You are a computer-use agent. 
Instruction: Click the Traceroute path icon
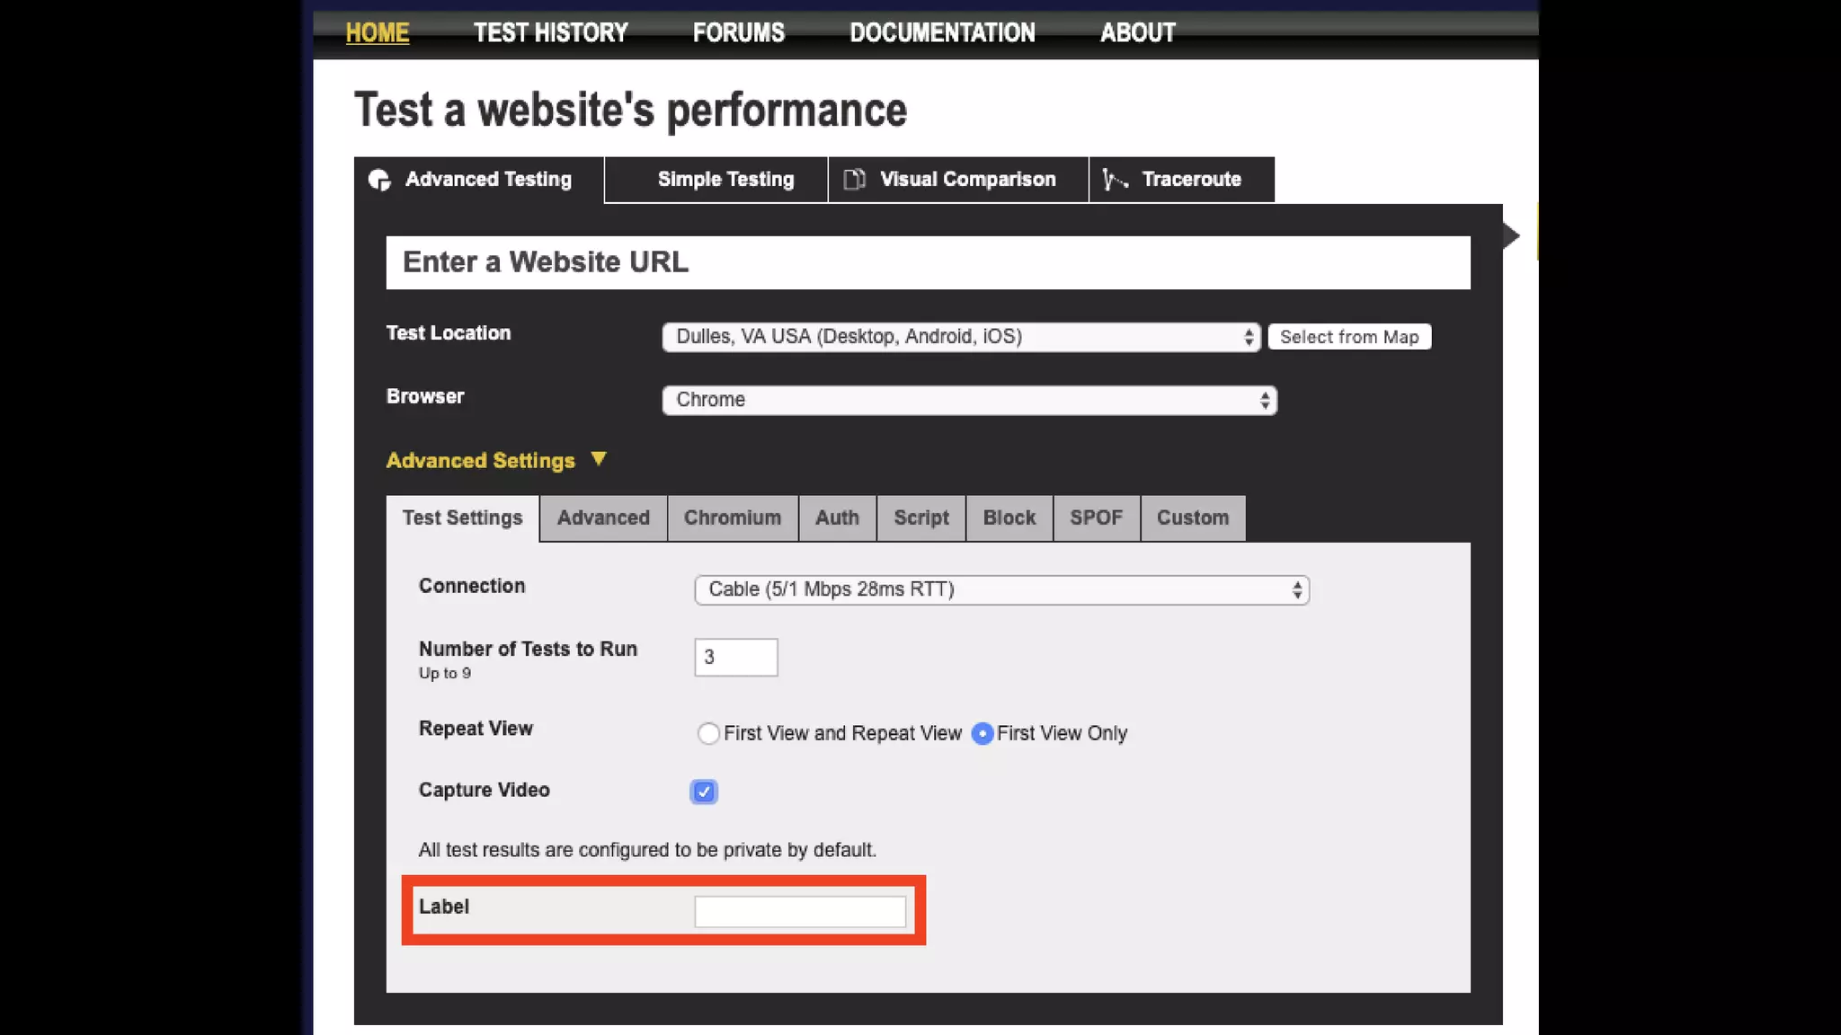click(x=1115, y=180)
